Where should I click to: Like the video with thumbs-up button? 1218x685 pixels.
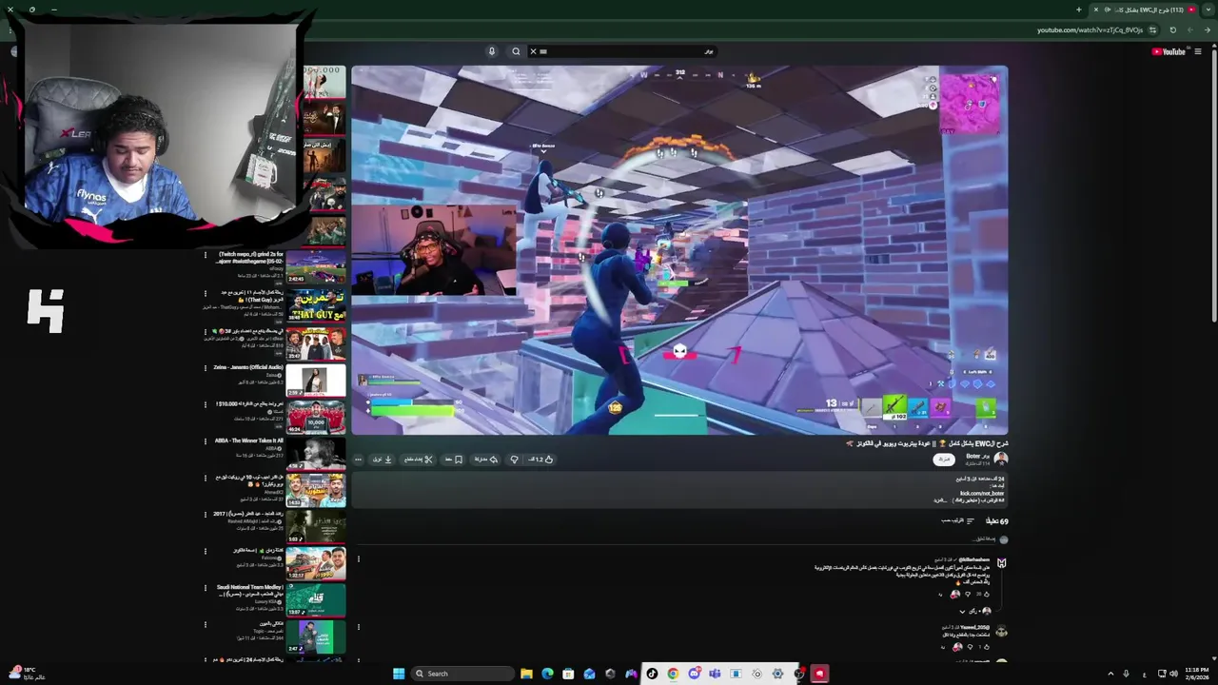coord(542,460)
